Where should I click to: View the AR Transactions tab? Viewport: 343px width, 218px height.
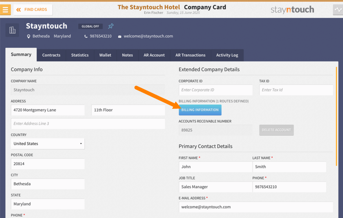(x=190, y=55)
